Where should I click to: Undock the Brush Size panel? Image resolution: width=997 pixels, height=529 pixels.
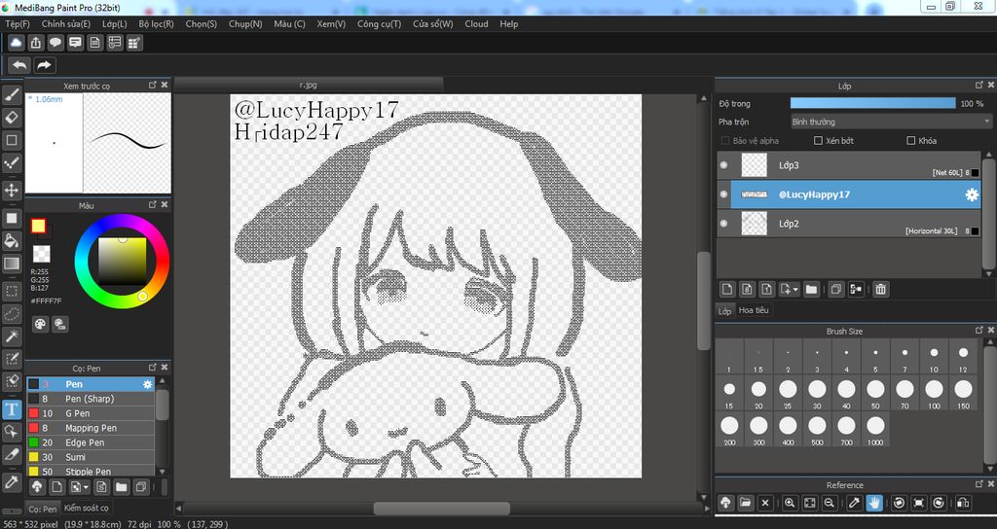click(x=979, y=331)
